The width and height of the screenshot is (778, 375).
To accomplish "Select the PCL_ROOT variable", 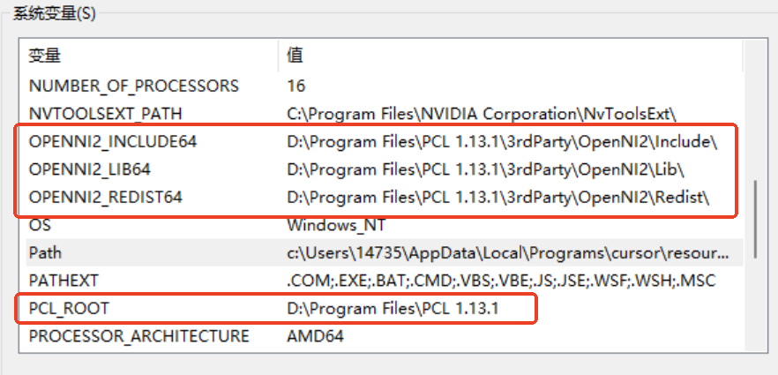I will point(69,309).
